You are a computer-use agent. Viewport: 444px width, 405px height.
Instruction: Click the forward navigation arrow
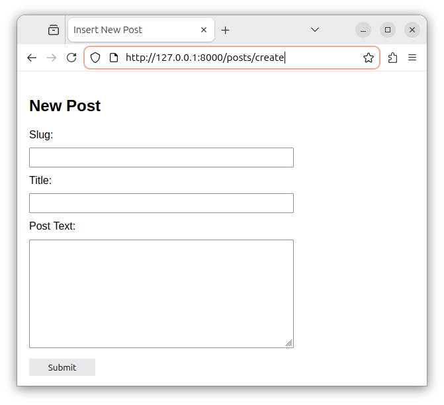click(x=52, y=58)
